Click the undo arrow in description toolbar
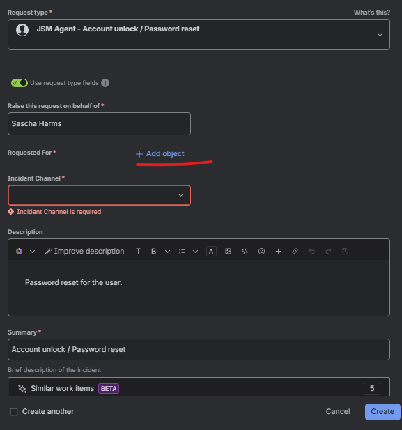This screenshot has width=402, height=430. tap(311, 251)
